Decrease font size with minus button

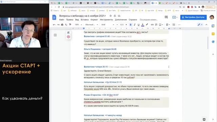117,25
